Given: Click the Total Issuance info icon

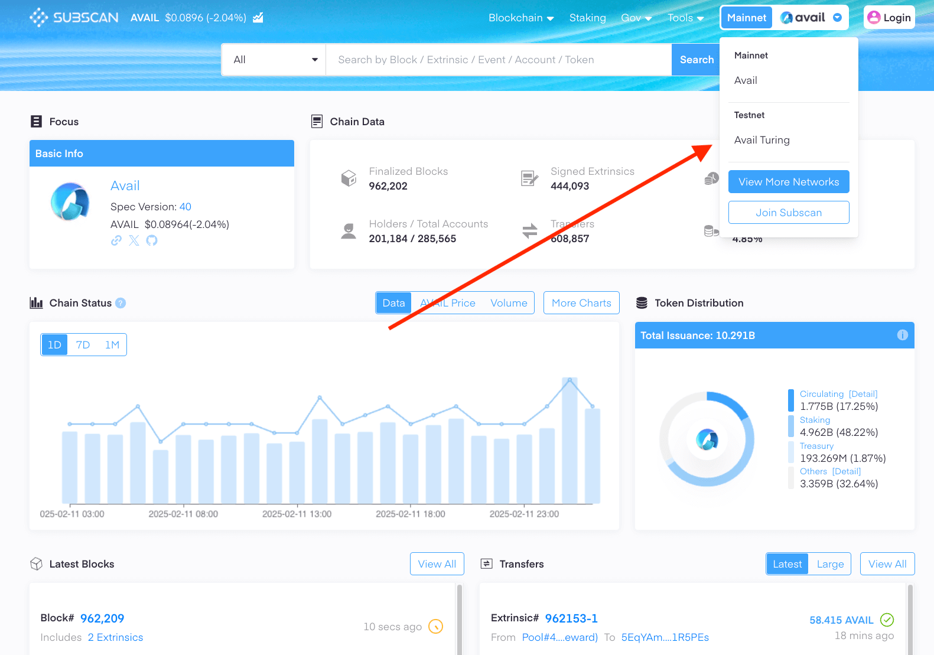Looking at the screenshot, I should pyautogui.click(x=902, y=335).
